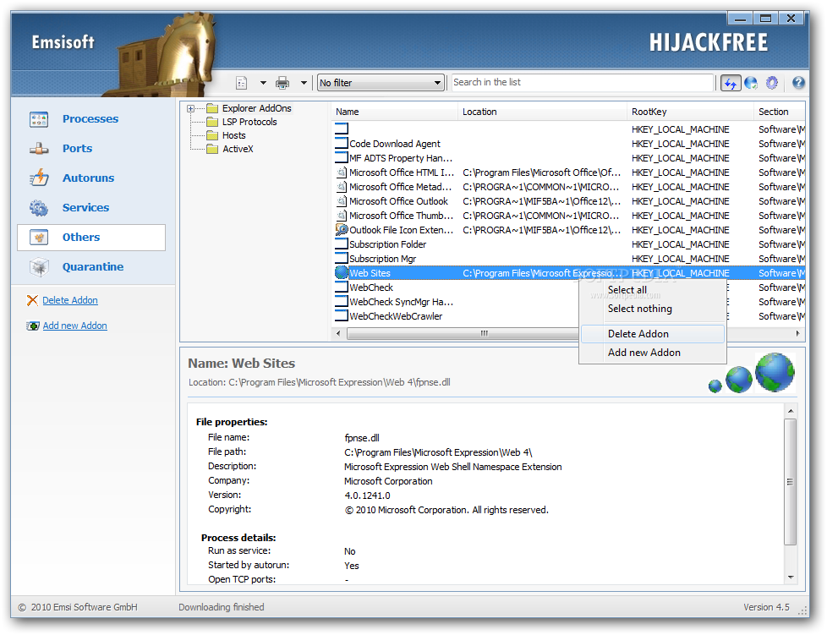Click the Delete Addon link
This screenshot has height=635, width=827.
(x=70, y=300)
